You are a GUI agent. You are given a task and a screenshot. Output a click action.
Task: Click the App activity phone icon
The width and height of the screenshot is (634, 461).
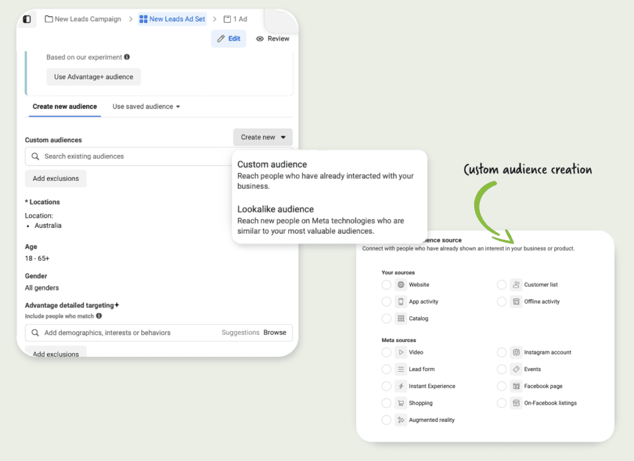(x=401, y=302)
